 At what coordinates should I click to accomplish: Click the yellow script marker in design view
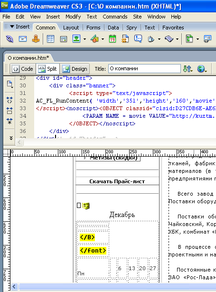pyautogui.click(x=85, y=206)
